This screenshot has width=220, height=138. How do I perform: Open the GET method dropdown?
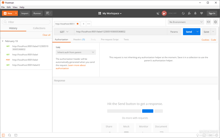click(x=64, y=32)
